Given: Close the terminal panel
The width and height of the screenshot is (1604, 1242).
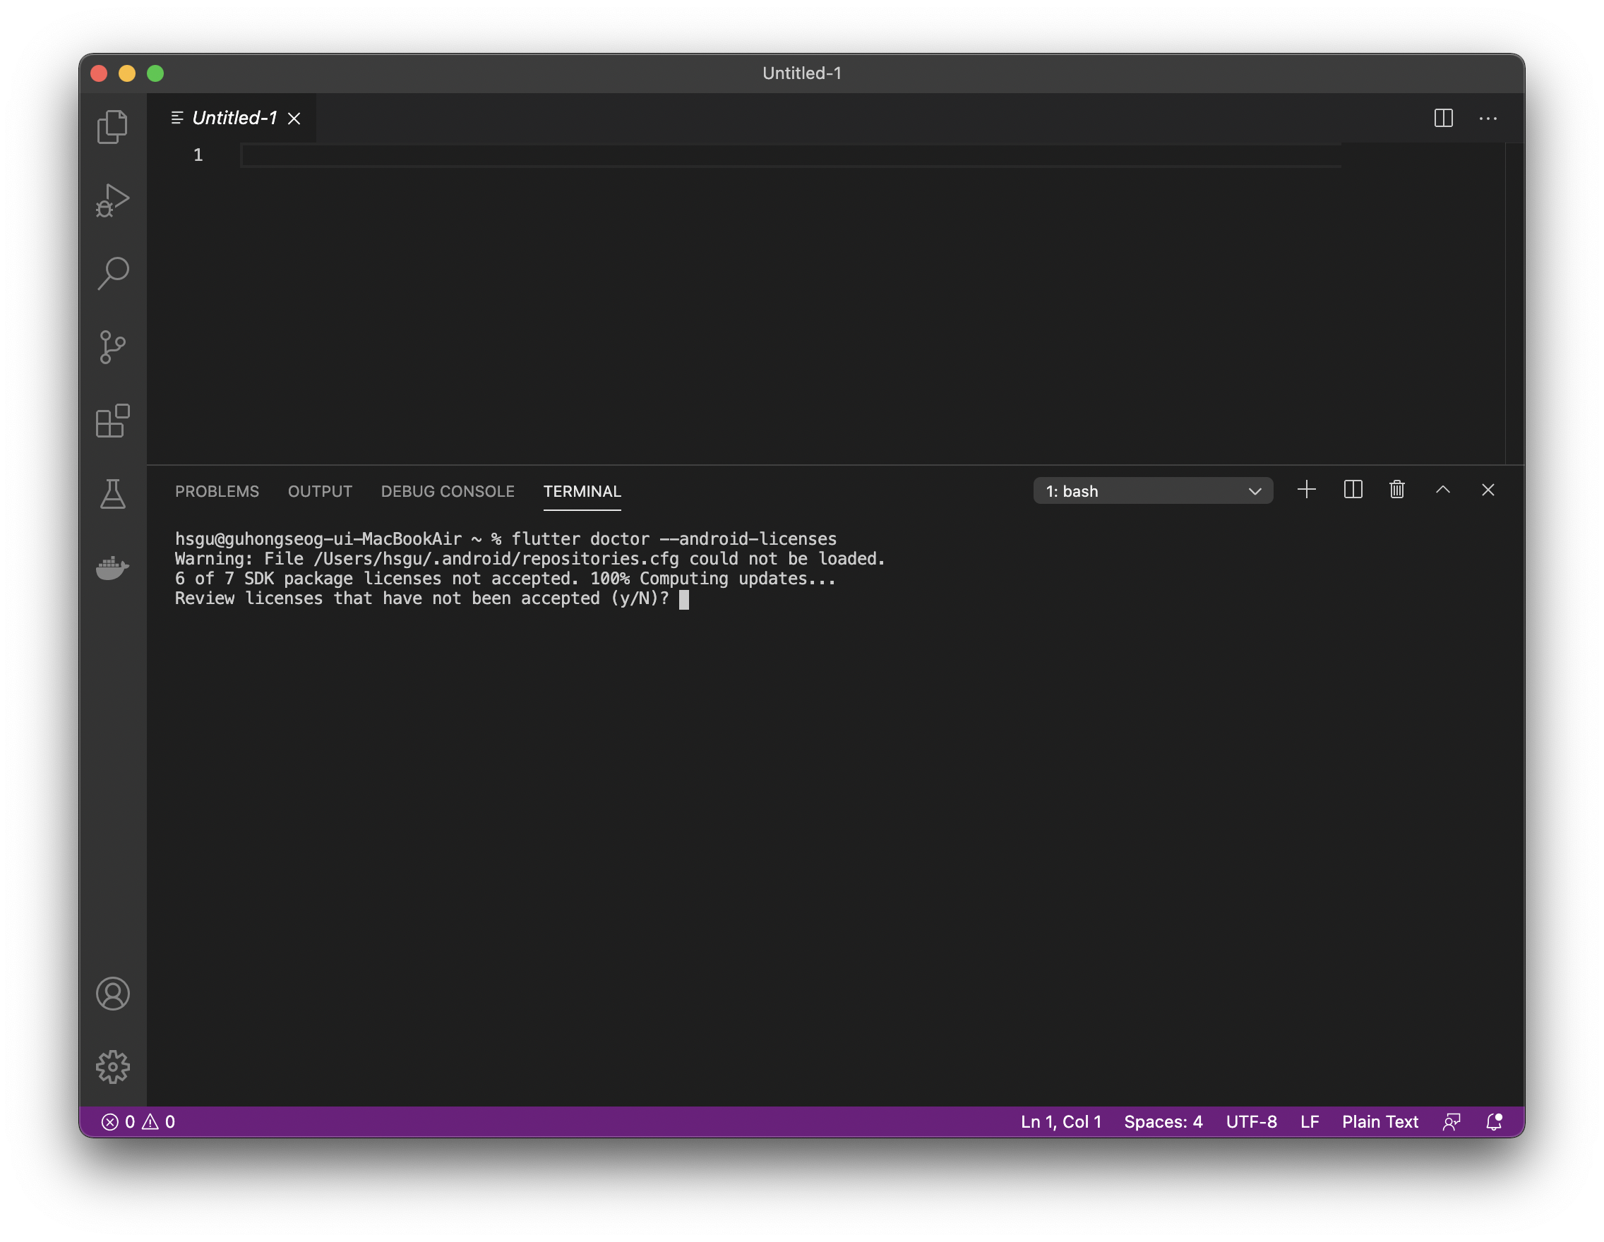Looking at the screenshot, I should (x=1488, y=490).
